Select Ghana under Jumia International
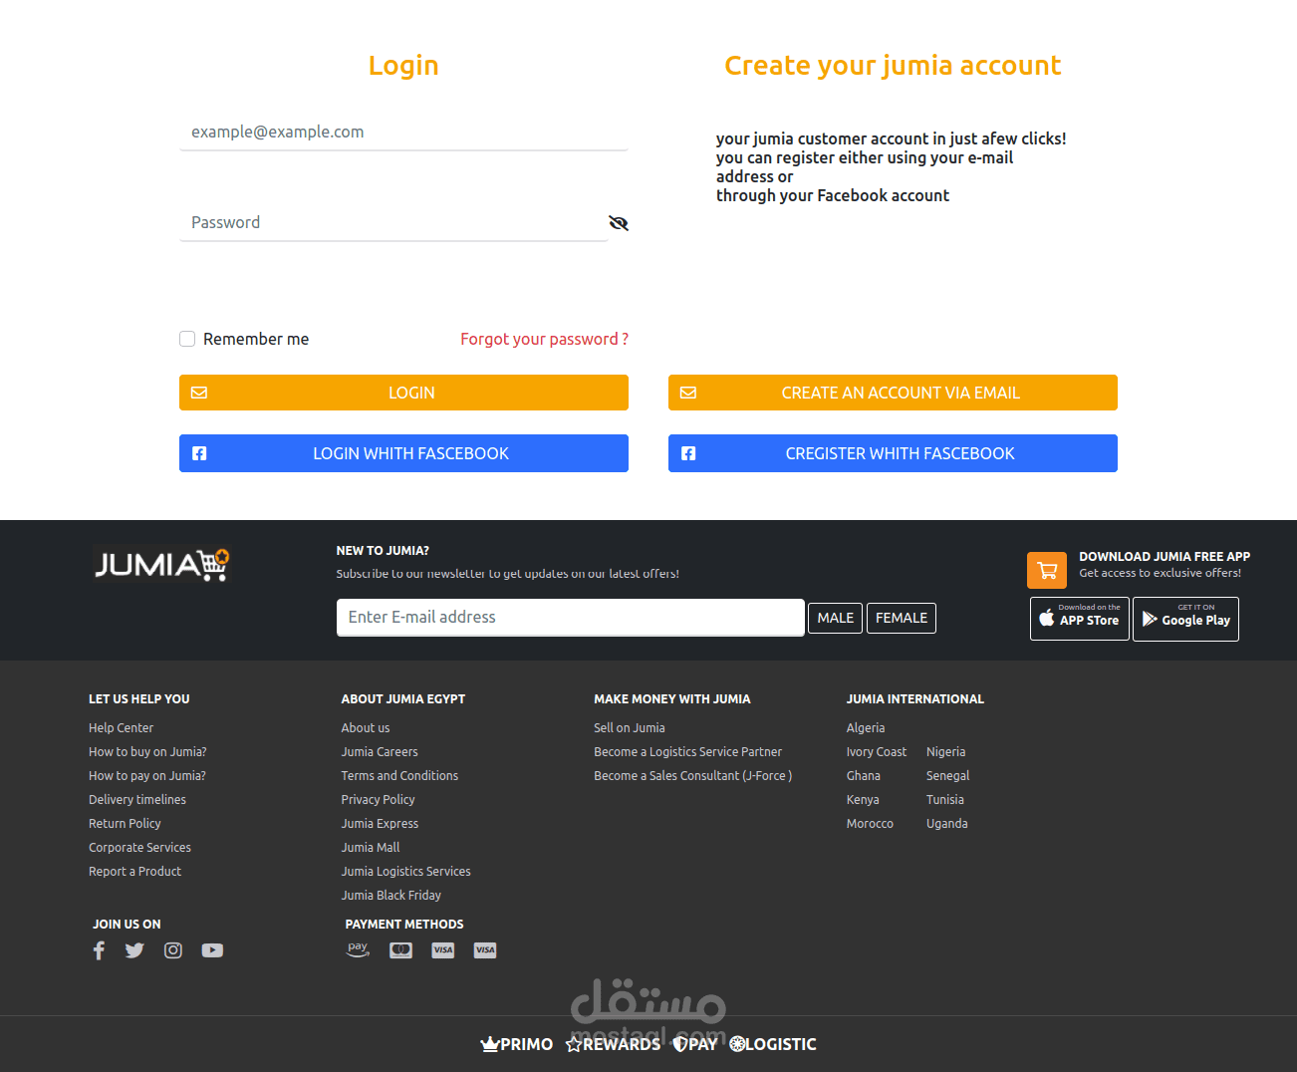 (864, 776)
